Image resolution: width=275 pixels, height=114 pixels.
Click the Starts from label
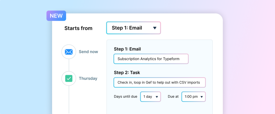[x=78, y=28]
